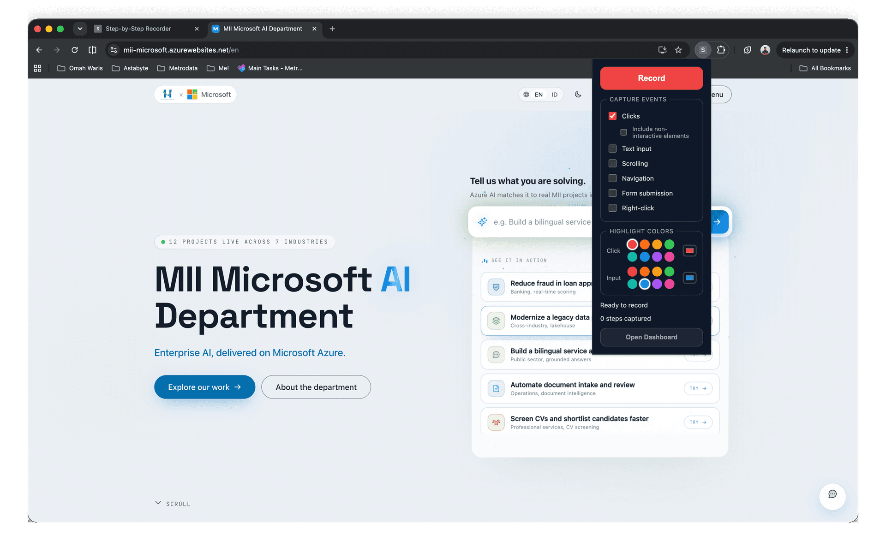This screenshot has height=559, width=886.
Task: Close the Step-by-Step Recorder tab
Action: [197, 29]
